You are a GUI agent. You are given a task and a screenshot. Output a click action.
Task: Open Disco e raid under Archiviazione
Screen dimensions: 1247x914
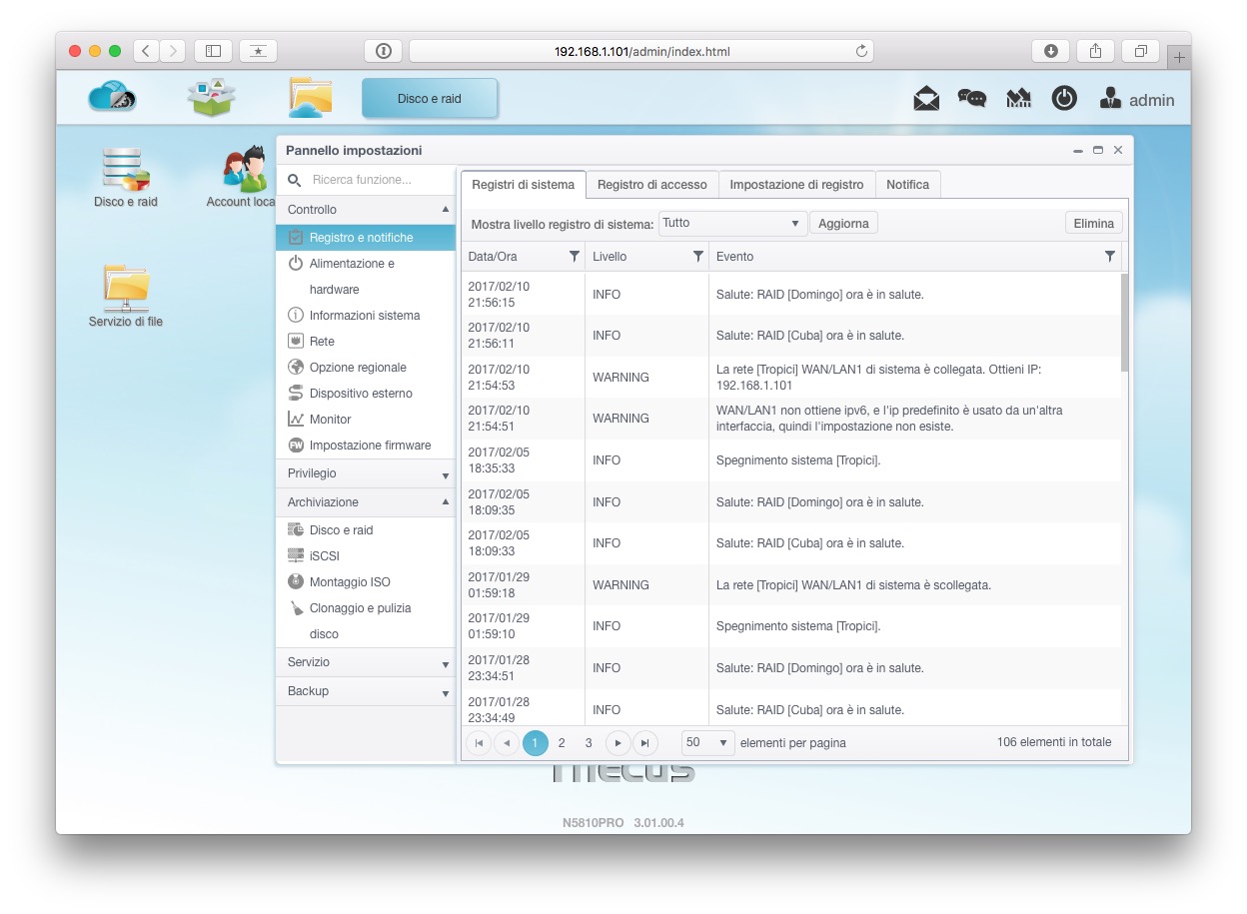[366, 530]
